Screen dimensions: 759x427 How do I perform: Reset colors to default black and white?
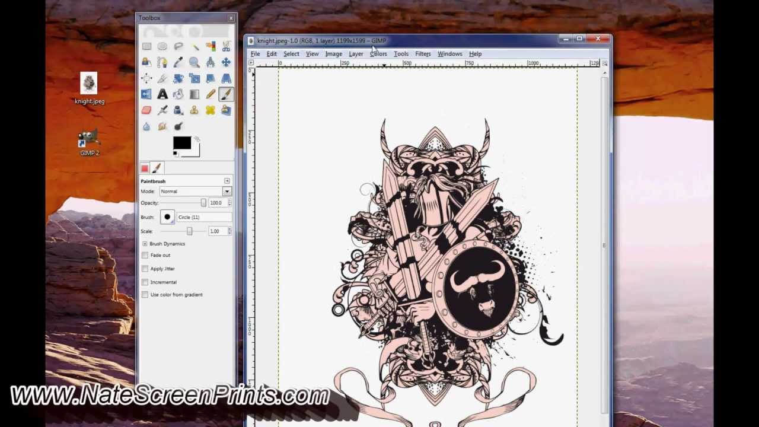point(176,154)
